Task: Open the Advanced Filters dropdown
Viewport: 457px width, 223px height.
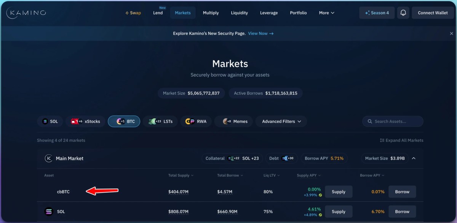Action: [x=281, y=122]
